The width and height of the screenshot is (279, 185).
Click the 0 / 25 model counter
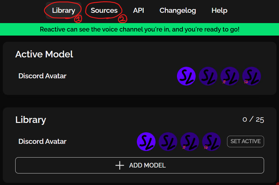tap(253, 119)
